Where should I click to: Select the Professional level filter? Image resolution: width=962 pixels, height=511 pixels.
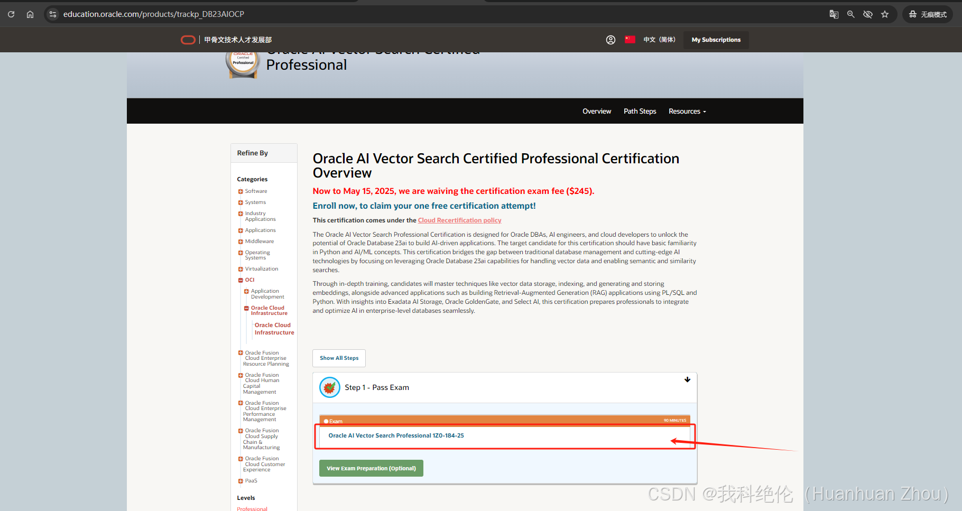(x=252, y=508)
